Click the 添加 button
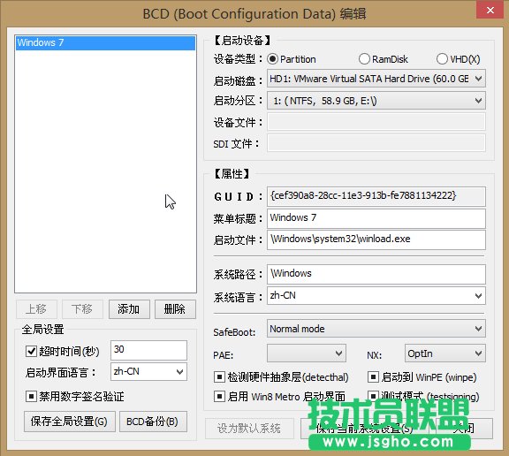Viewport: 509px width, 456px height. point(129,309)
